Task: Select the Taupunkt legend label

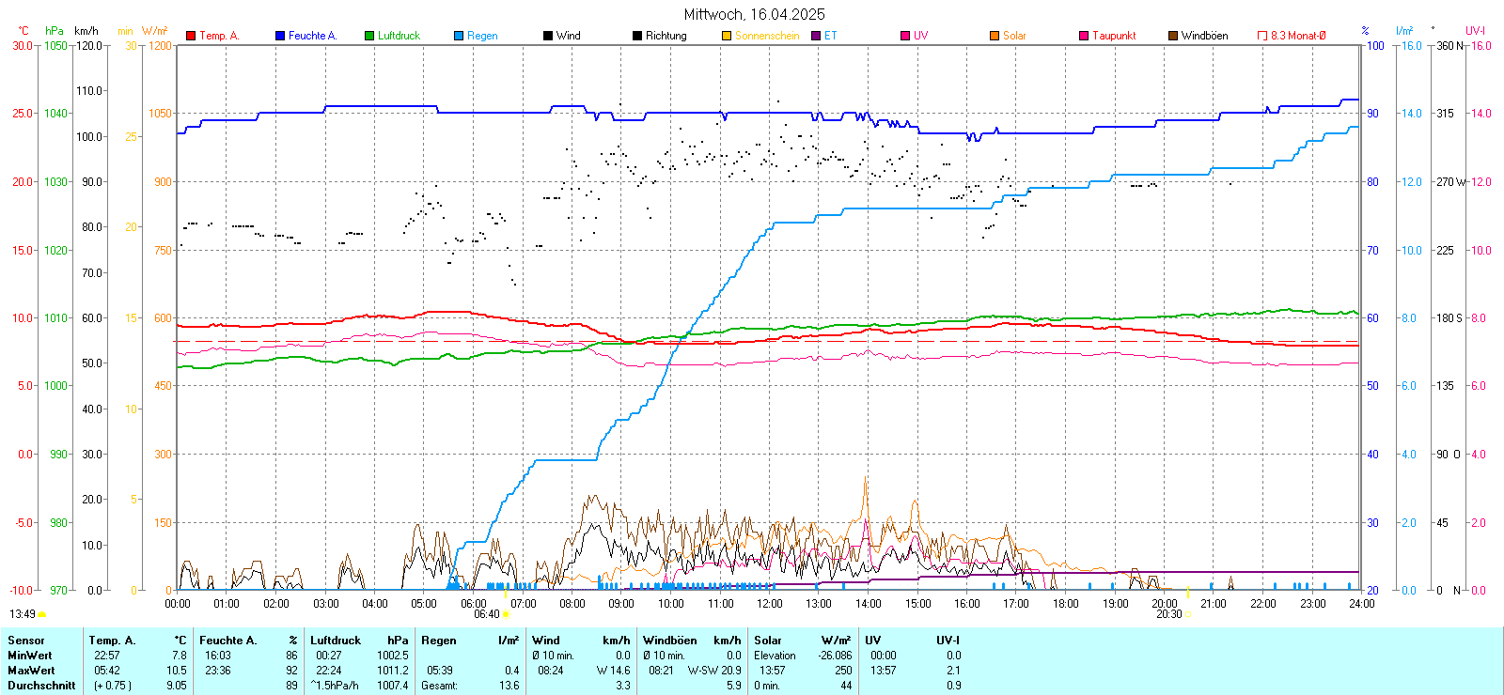Action: (1114, 36)
